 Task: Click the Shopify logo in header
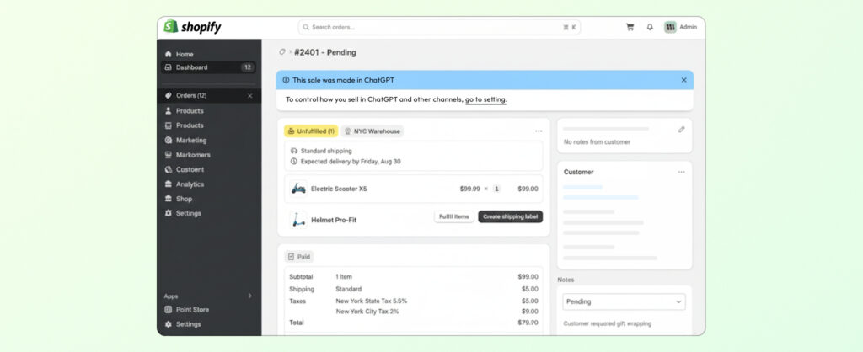pos(193,27)
